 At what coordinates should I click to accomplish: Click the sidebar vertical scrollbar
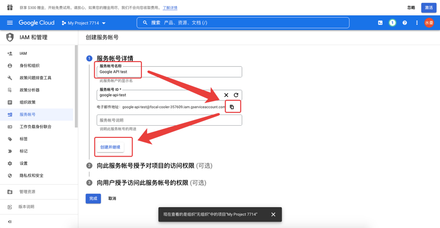click(x=76, y=87)
